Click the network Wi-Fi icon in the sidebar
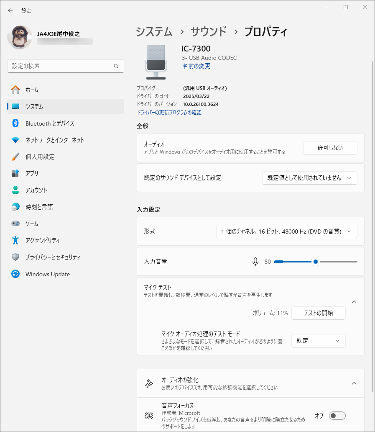375x432 pixels. pos(15,140)
